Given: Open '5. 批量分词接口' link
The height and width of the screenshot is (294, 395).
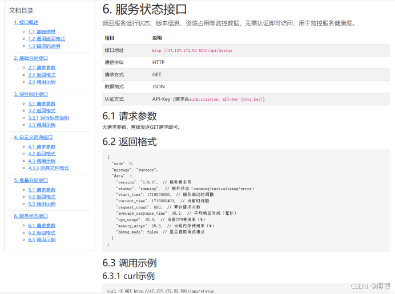Looking at the screenshot, I should (31, 180).
